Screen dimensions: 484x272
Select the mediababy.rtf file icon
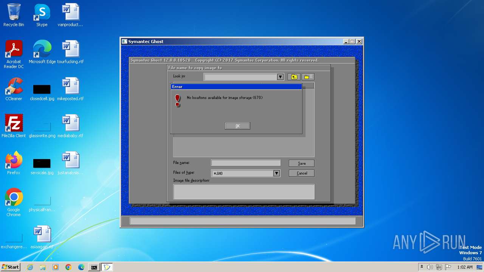(70, 126)
